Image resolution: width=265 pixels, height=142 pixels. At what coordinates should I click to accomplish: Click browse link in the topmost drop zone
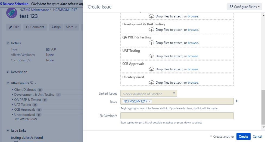(x=193, y=16)
